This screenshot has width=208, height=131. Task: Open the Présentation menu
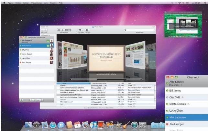37,3
